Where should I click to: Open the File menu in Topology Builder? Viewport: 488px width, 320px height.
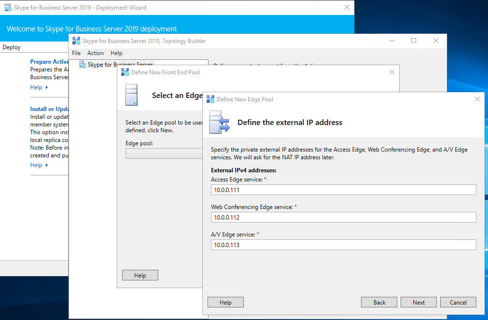(x=76, y=53)
